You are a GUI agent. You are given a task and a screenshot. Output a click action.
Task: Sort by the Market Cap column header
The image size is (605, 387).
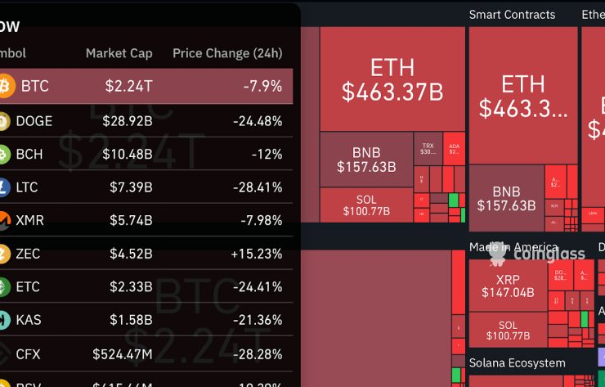tap(119, 53)
